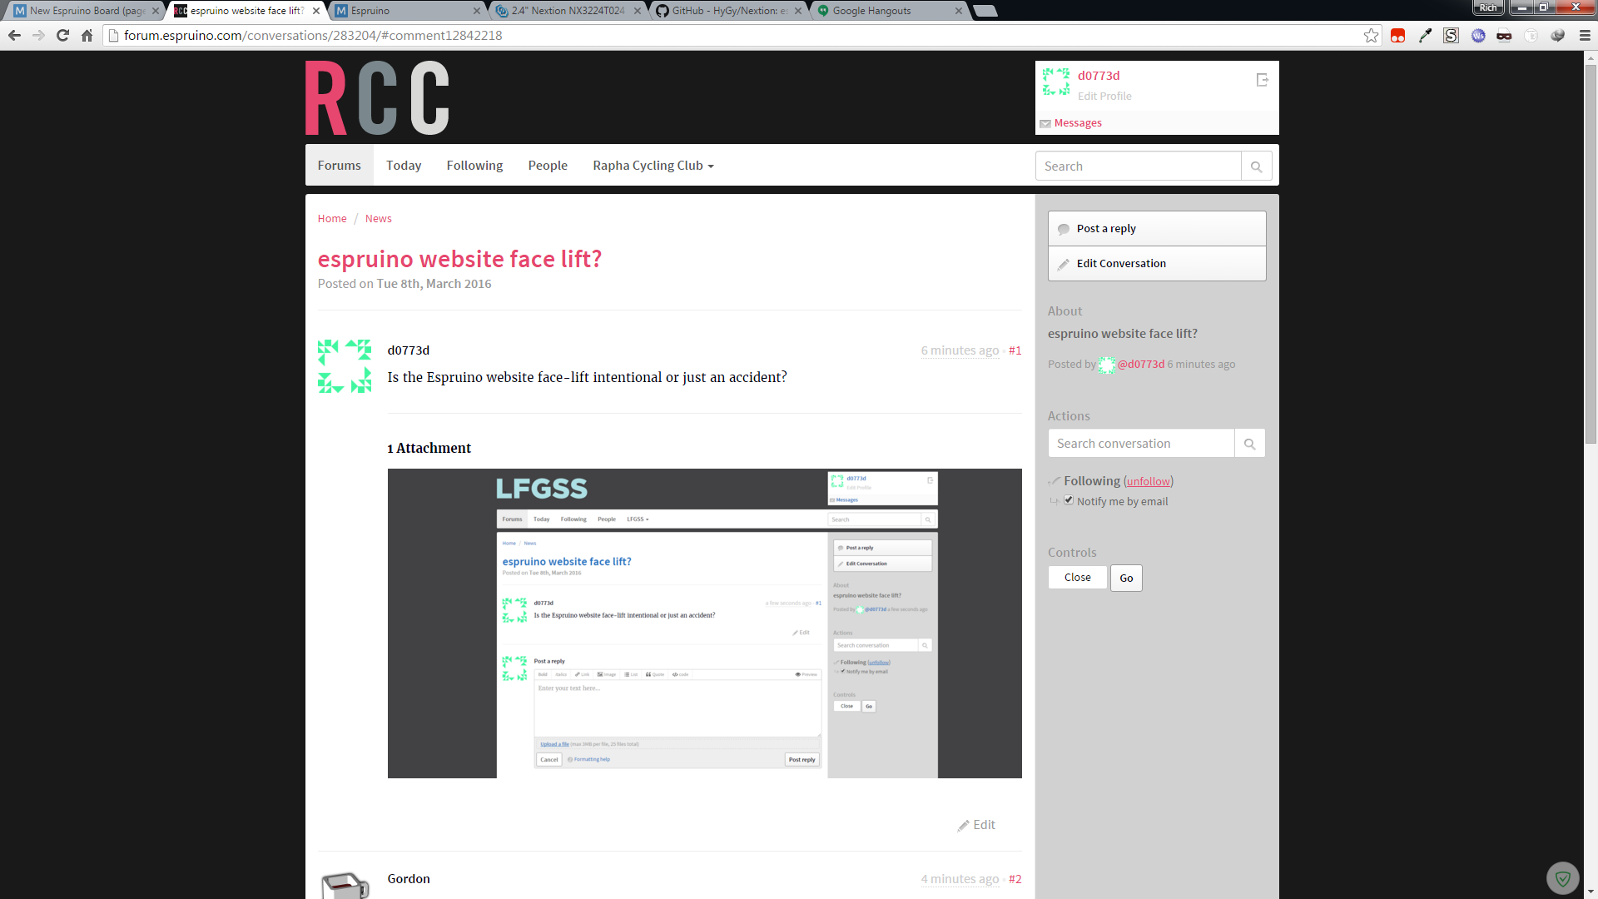
Task: Switch to New Espruino Board tab
Action: point(87,11)
